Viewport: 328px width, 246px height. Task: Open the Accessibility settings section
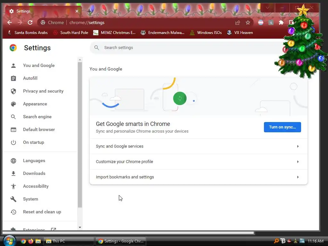tap(36, 186)
